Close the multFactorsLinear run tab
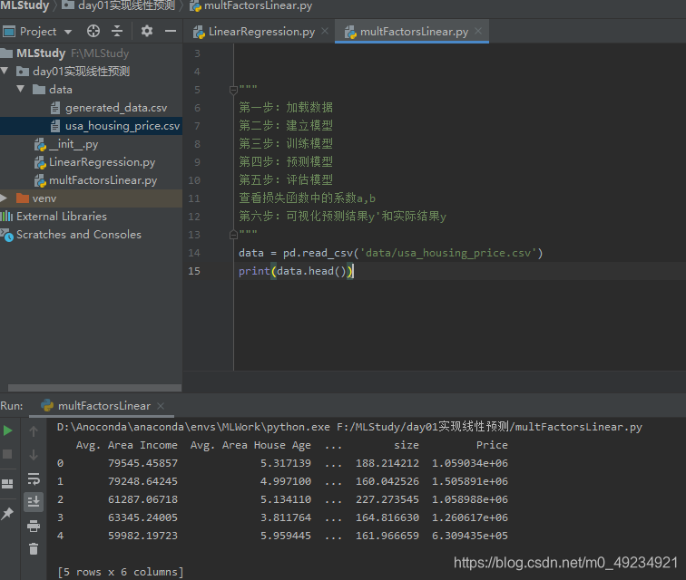The width and height of the screenshot is (686, 580). coord(161,406)
